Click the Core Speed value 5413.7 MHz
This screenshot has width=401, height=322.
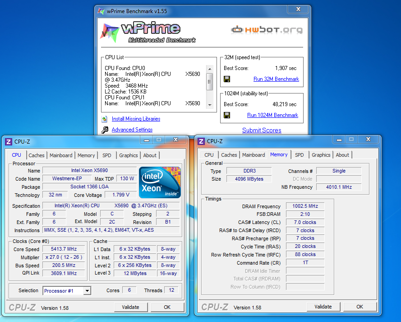click(x=64, y=249)
